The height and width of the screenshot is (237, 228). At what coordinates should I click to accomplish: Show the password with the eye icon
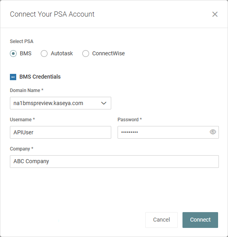click(x=213, y=132)
